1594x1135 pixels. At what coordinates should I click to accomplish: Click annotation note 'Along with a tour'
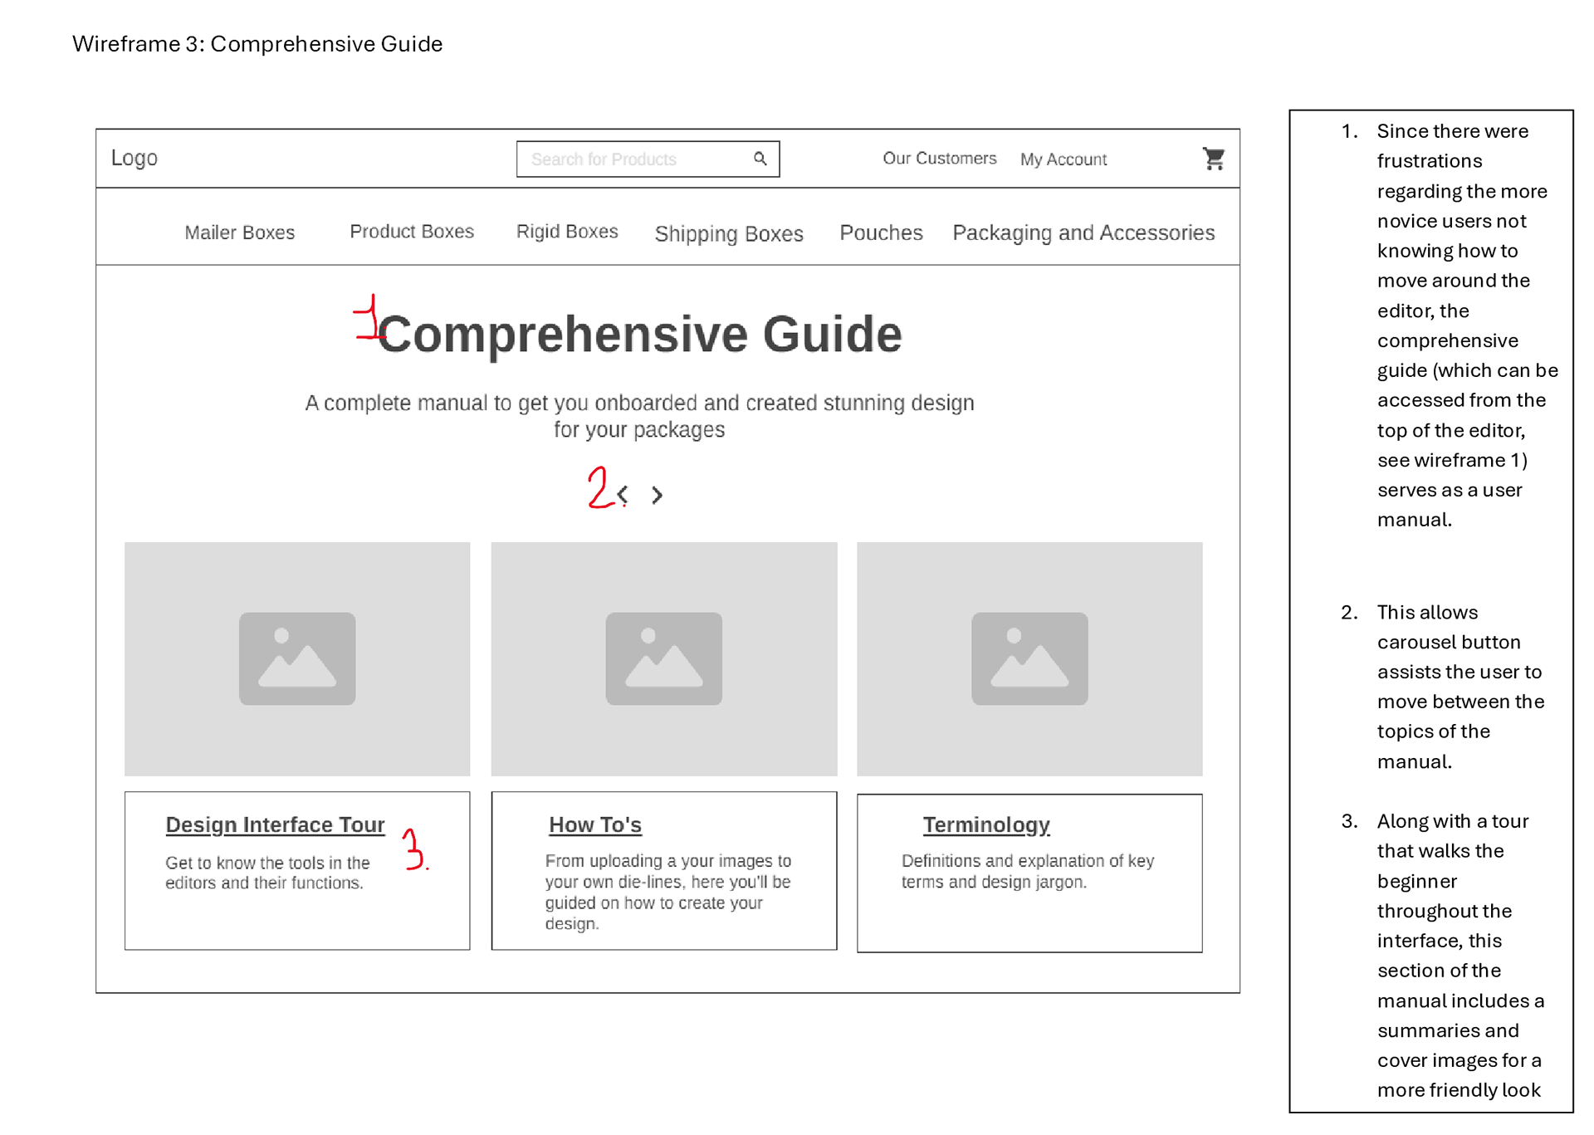(x=1460, y=955)
